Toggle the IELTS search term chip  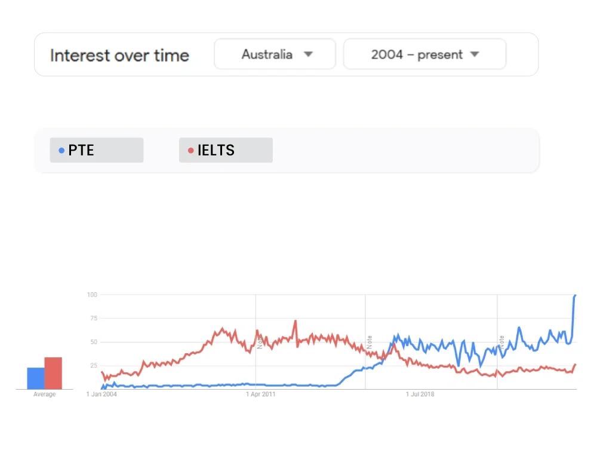point(226,150)
